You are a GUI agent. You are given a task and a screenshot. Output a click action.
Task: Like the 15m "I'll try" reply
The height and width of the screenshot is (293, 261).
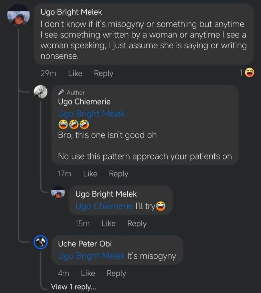click(x=108, y=223)
